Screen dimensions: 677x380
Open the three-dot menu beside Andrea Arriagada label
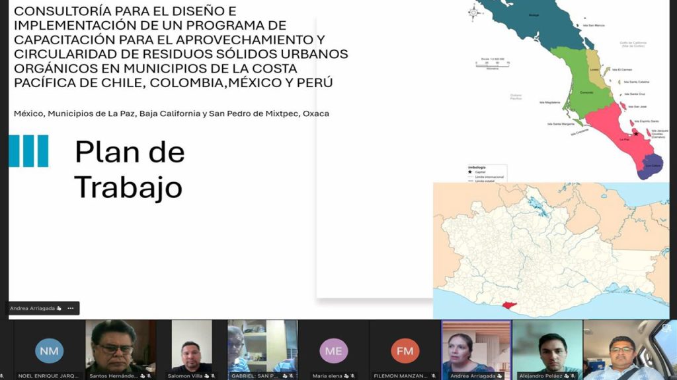tap(70, 308)
